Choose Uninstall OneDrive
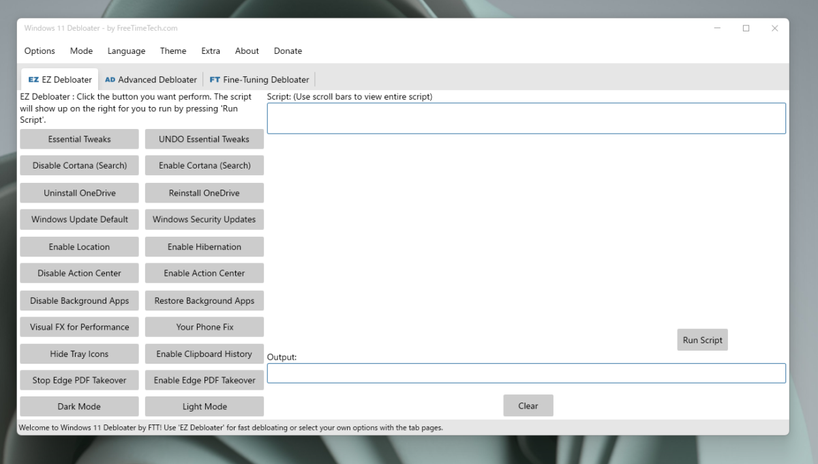This screenshot has width=818, height=464. point(79,193)
